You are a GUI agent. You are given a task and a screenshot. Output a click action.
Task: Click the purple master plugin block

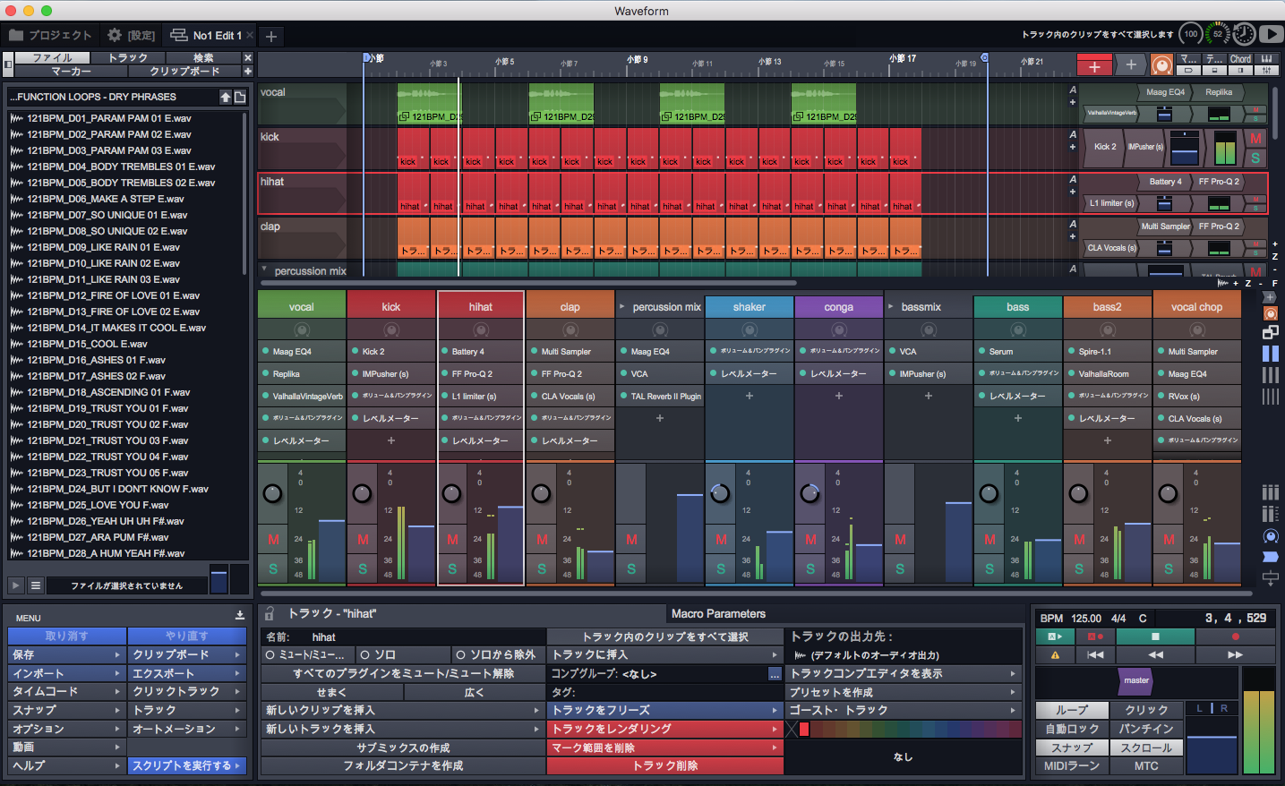coord(1136,680)
